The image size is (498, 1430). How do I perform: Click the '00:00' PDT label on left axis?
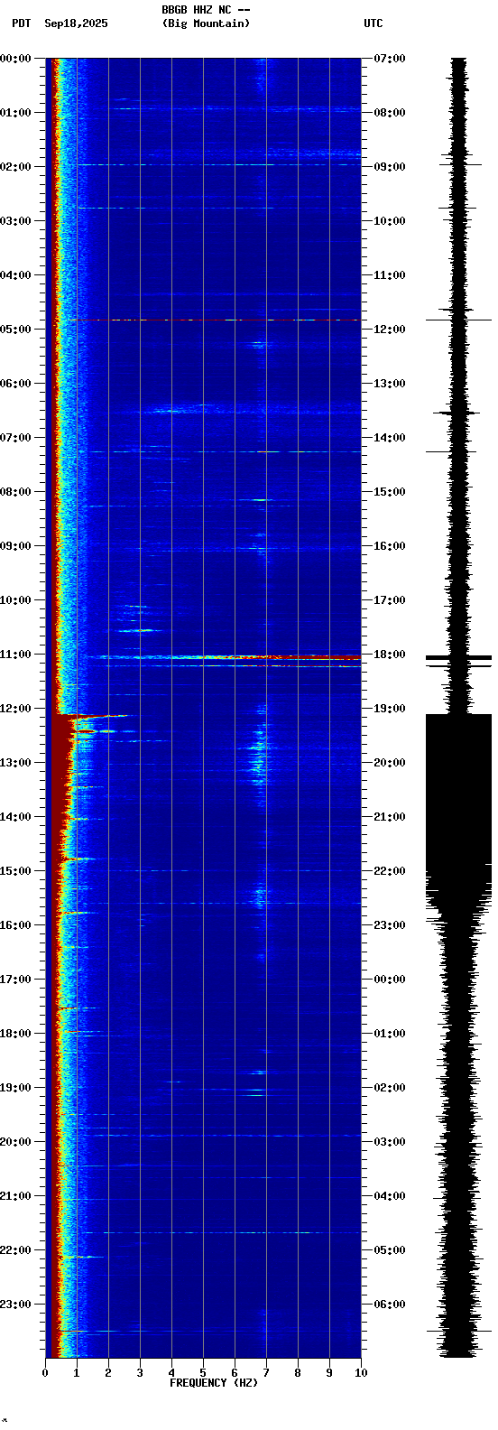(x=14, y=59)
